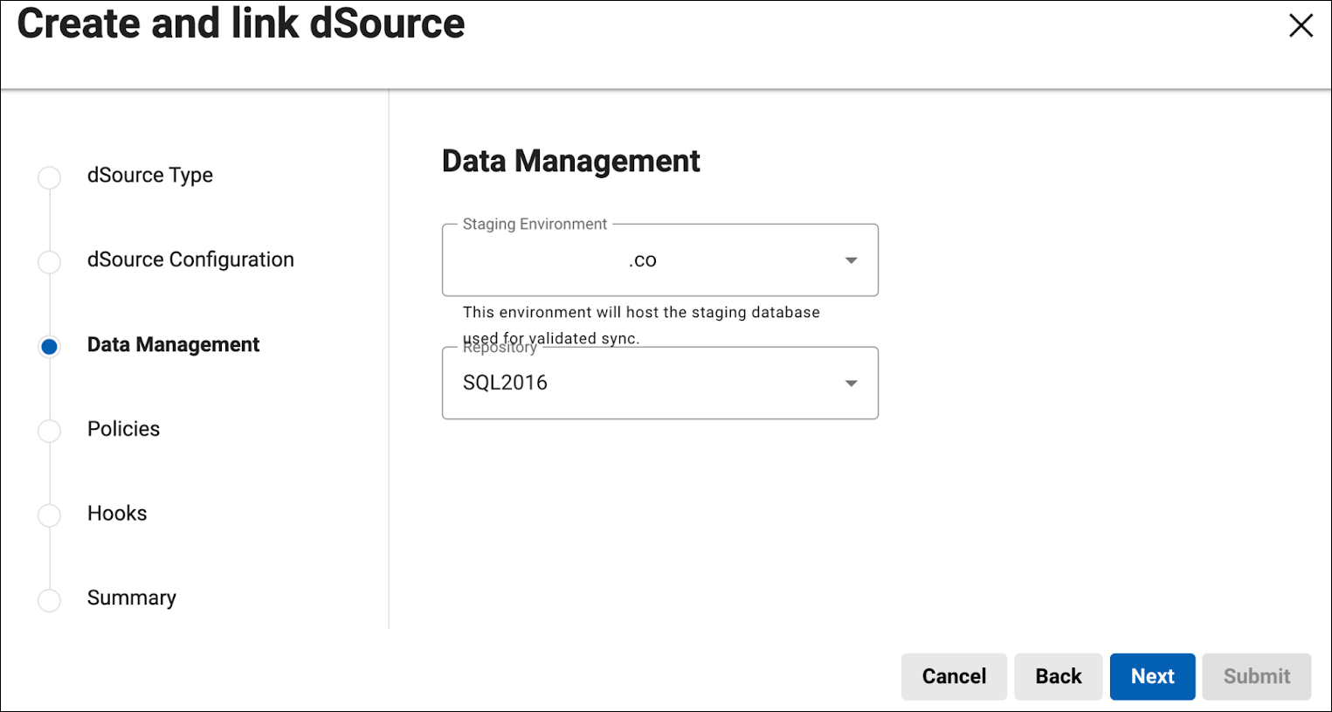
Task: Go to the dSource Type step label
Action: 150,176
